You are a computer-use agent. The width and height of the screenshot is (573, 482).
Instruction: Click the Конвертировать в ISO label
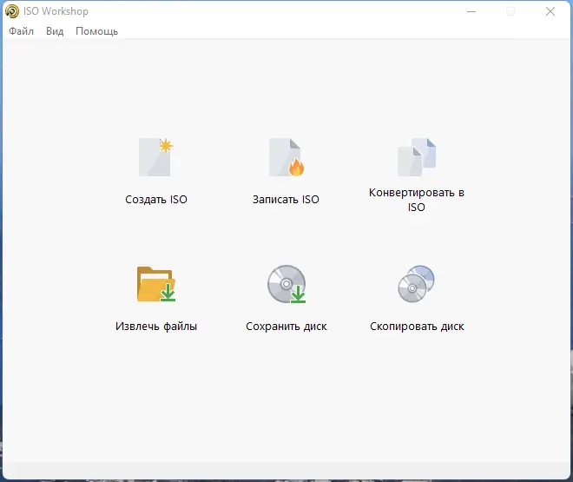tap(417, 200)
